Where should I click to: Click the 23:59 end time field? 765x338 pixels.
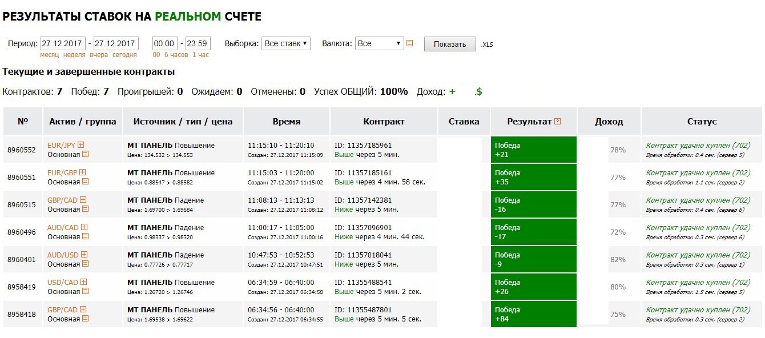tap(198, 43)
